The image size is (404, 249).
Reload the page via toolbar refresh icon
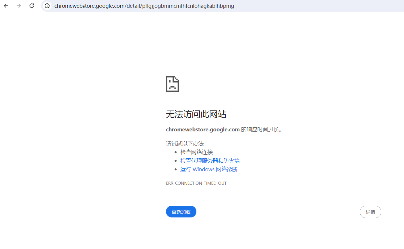coord(32,6)
